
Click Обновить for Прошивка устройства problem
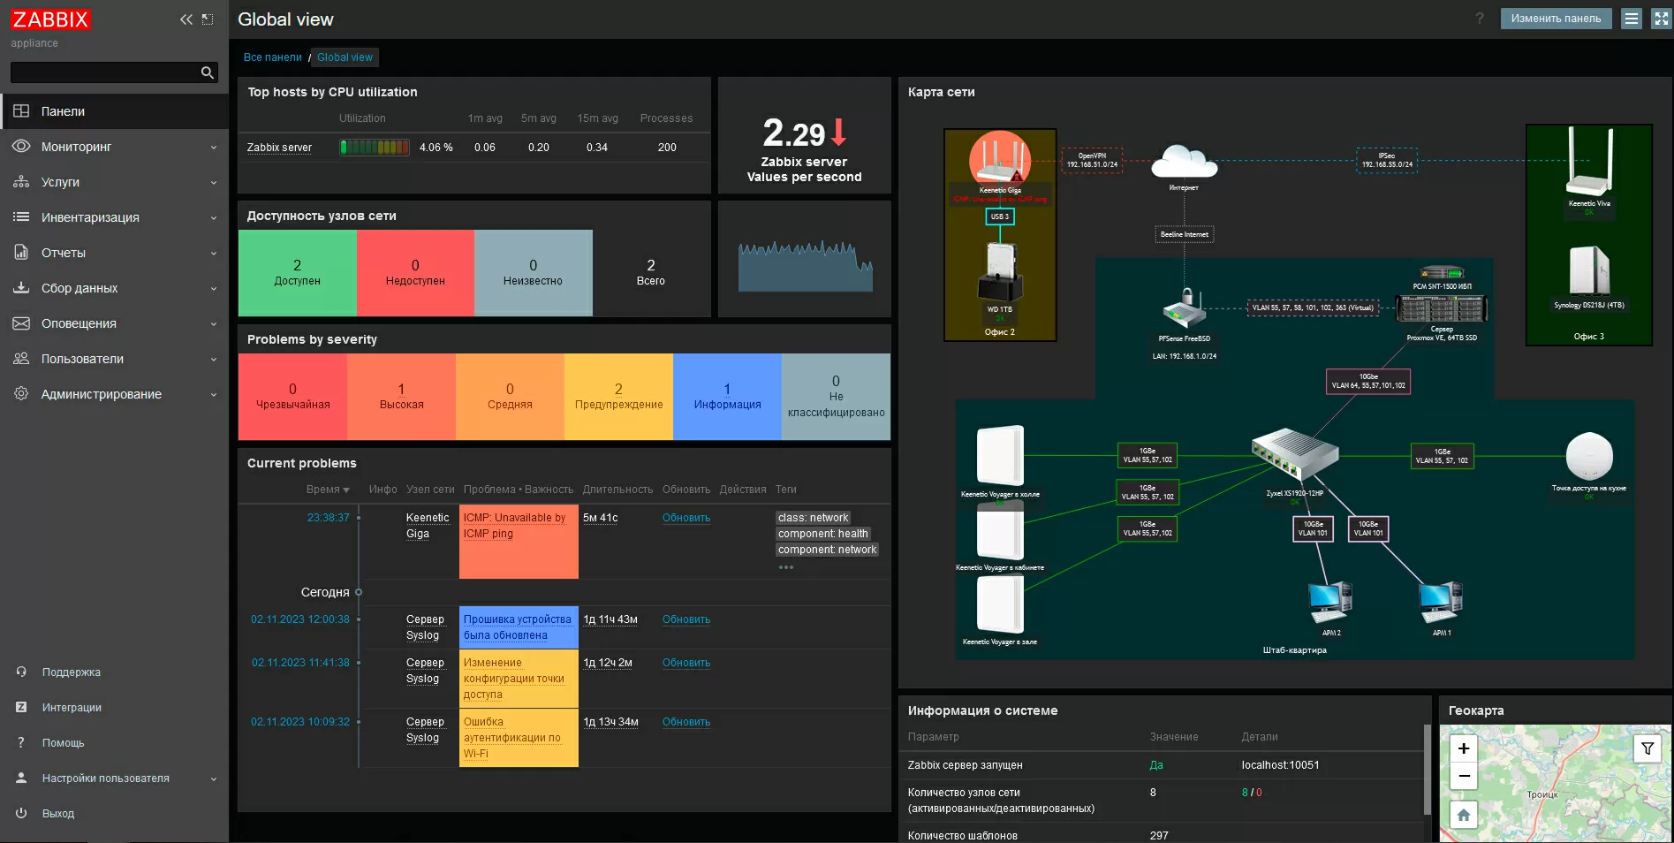tap(686, 619)
